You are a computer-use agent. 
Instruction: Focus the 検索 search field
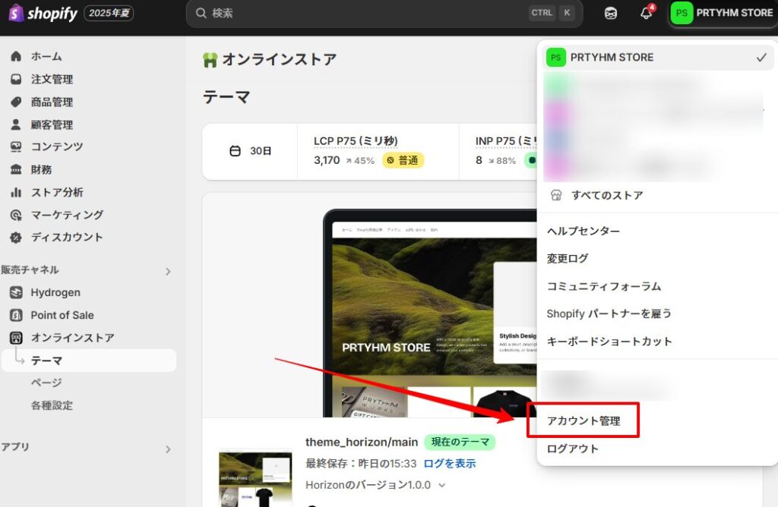click(x=384, y=13)
